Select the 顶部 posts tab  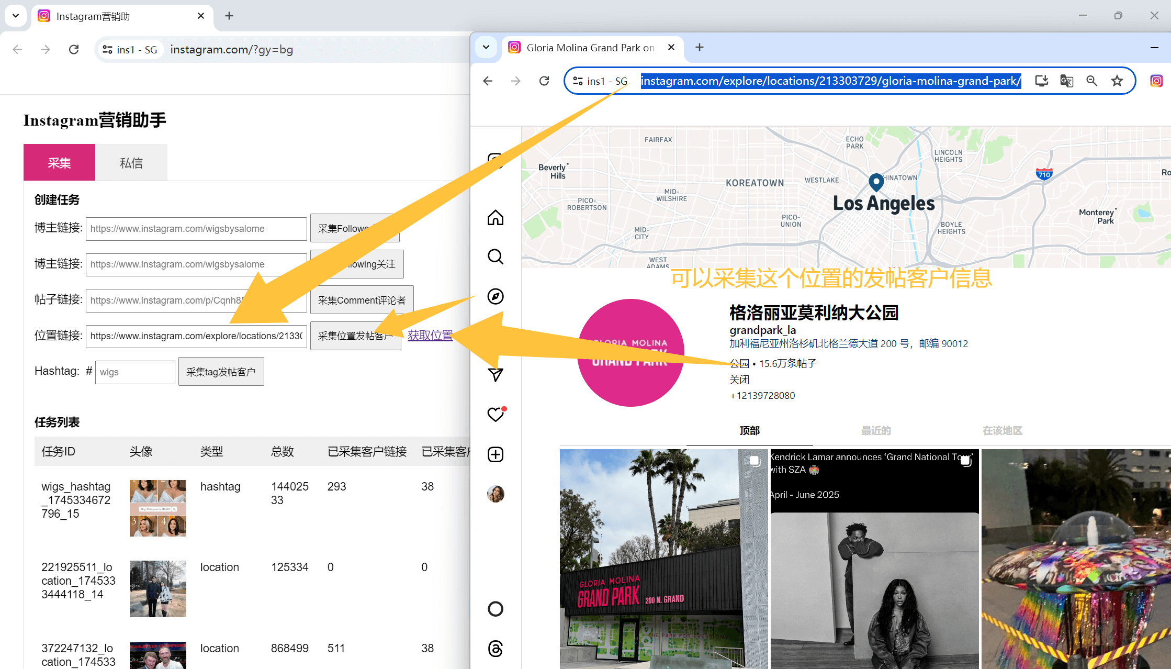coord(750,430)
